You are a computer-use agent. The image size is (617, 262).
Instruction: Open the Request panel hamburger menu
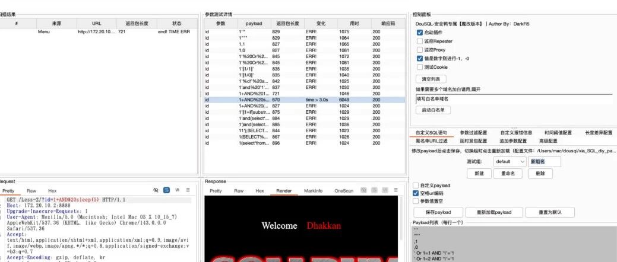[x=188, y=190]
